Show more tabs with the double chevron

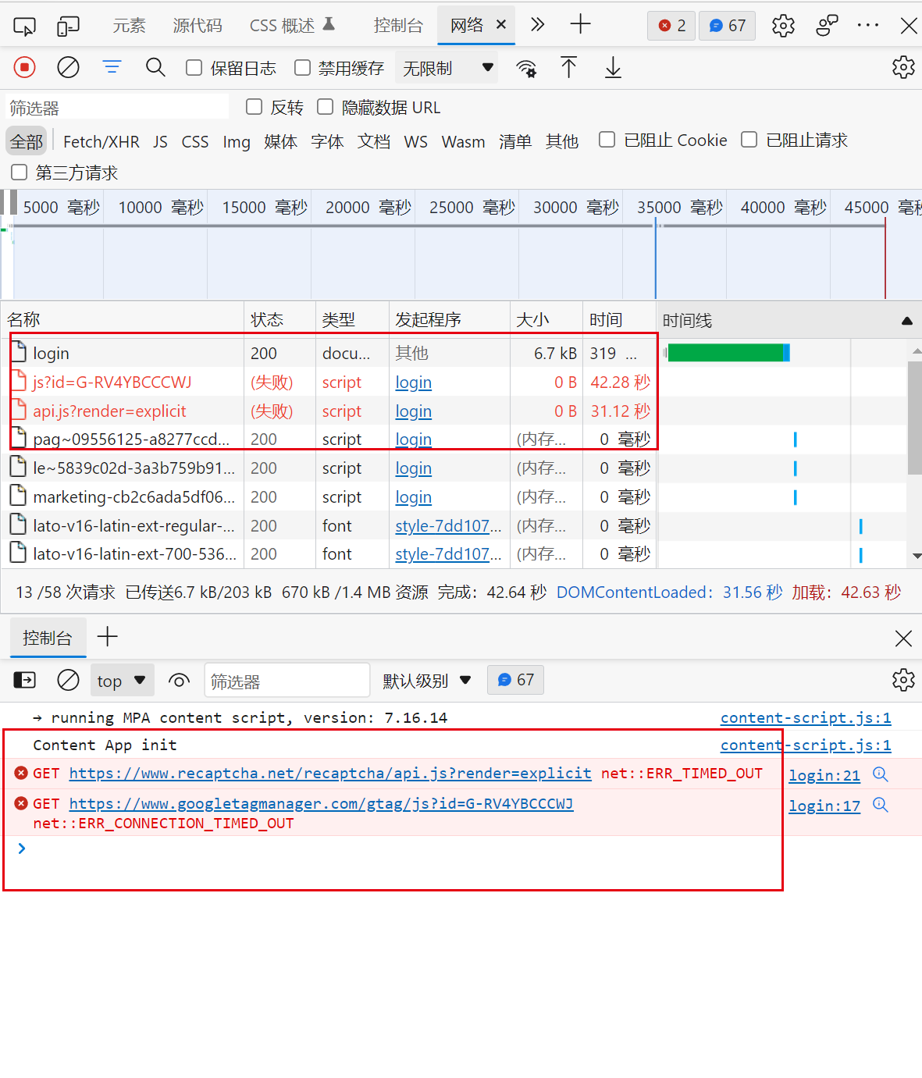point(537,25)
